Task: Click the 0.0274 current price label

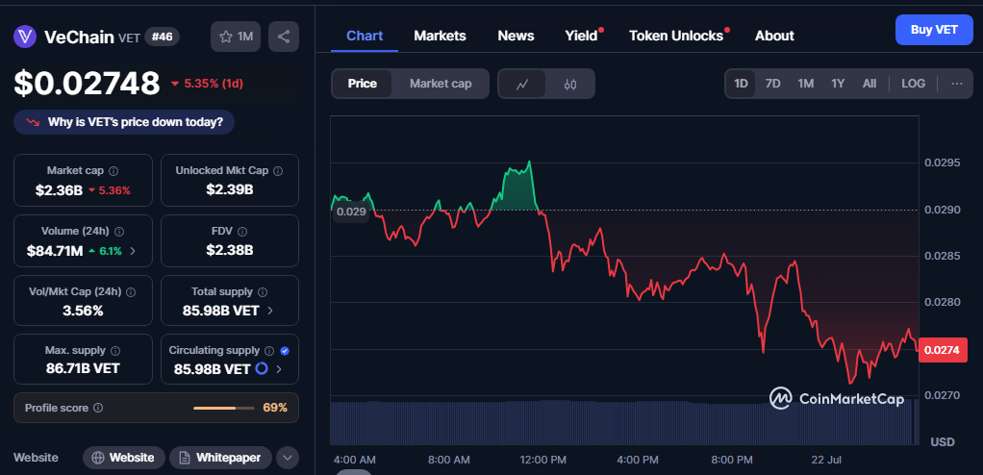Action: (x=943, y=350)
